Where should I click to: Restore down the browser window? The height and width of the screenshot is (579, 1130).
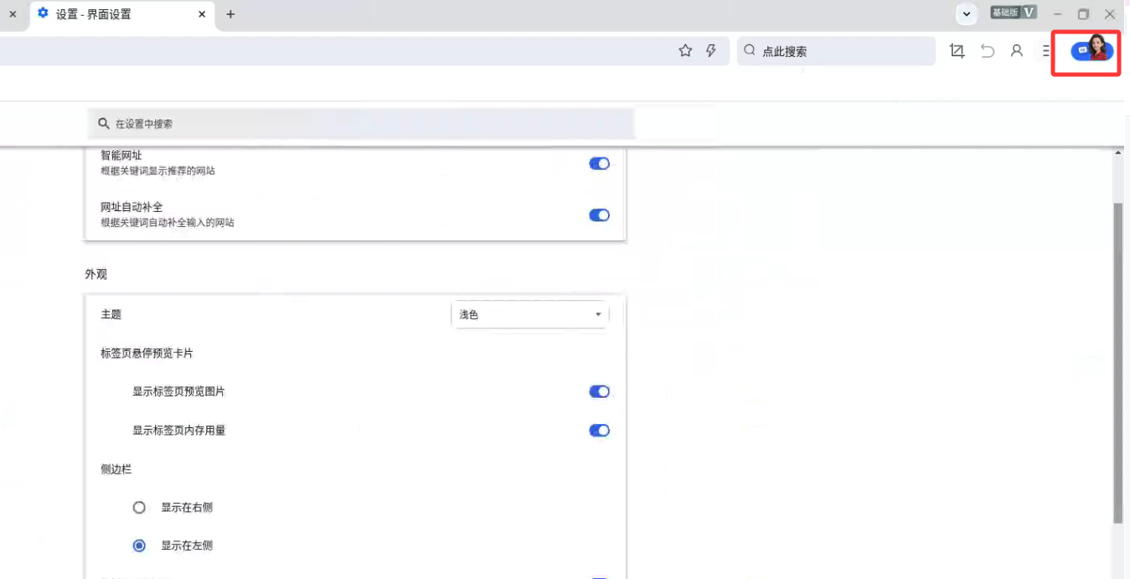click(x=1083, y=14)
